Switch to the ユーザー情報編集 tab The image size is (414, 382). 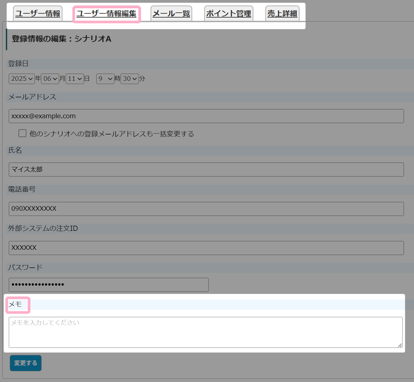coord(106,14)
